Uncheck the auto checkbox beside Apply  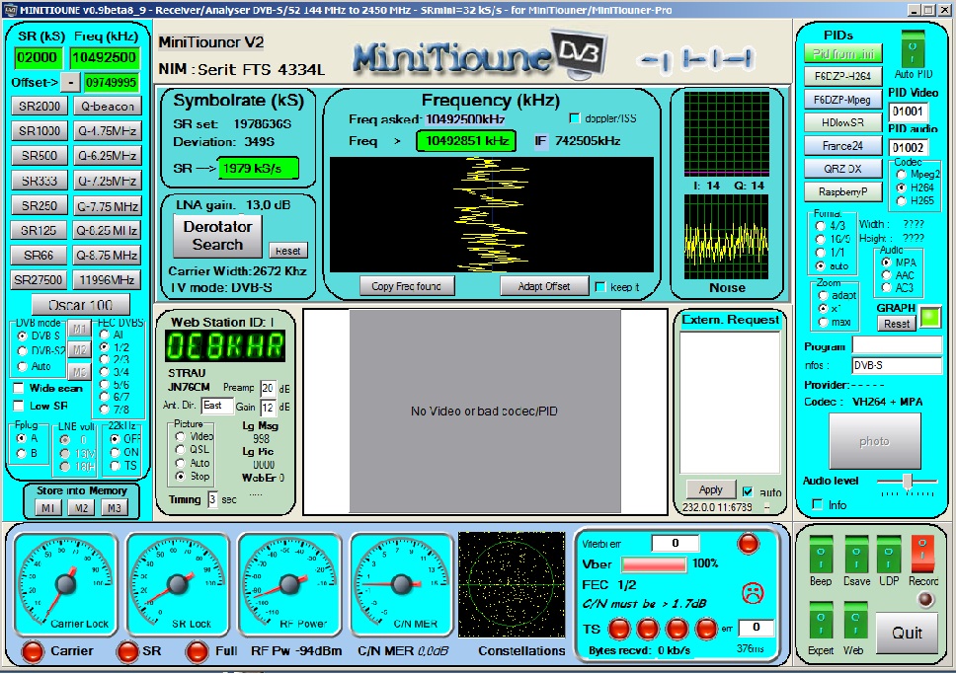point(748,491)
